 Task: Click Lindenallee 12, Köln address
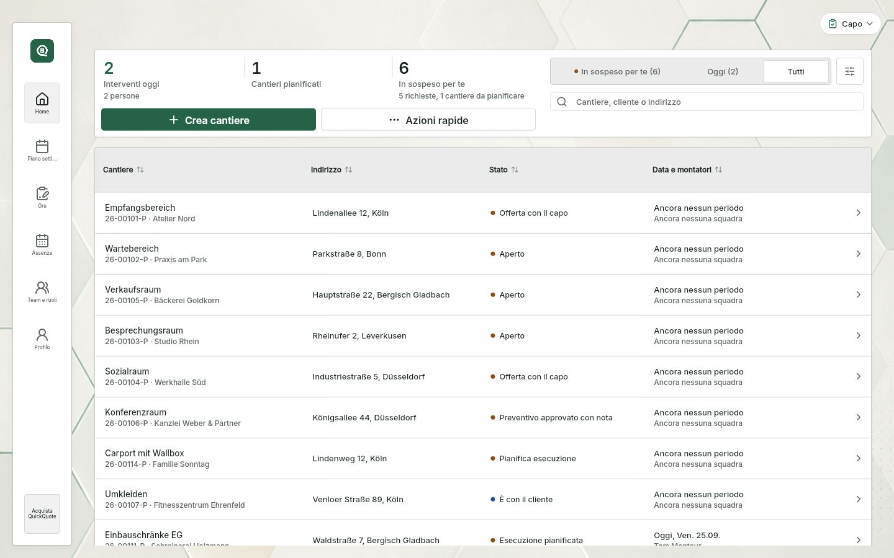pyautogui.click(x=350, y=213)
